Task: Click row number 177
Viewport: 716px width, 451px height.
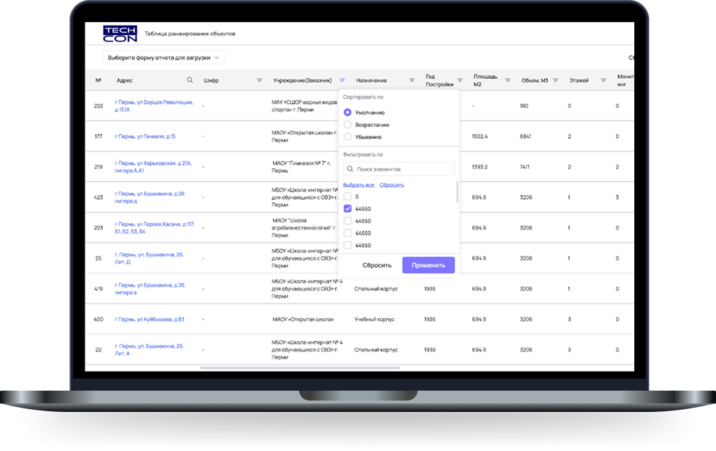Action: pos(99,136)
